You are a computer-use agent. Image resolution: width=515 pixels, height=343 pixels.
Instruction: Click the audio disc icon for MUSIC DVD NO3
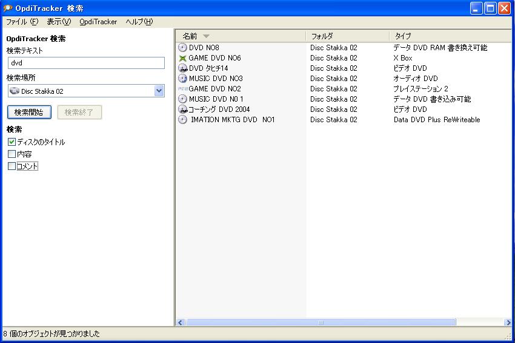tap(182, 79)
